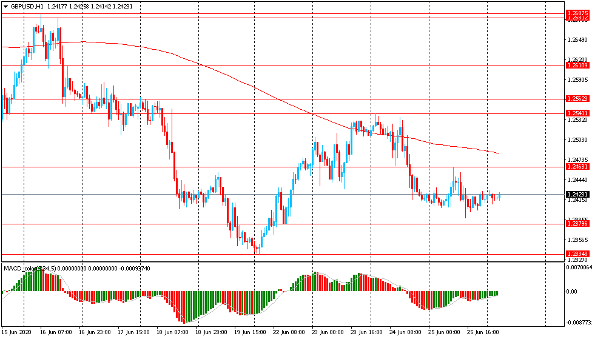The width and height of the screenshot is (592, 339).
Task: Click the 1.26490 price scale value
Action: click(576, 41)
